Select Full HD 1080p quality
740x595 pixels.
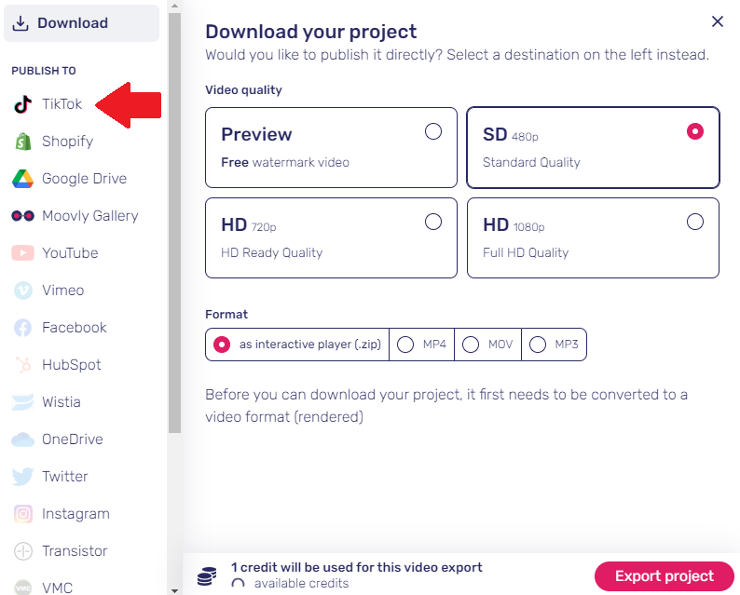coord(594,238)
